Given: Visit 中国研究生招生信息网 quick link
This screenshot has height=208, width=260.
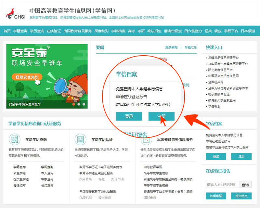Looking at the screenshot, I should point(223,76).
